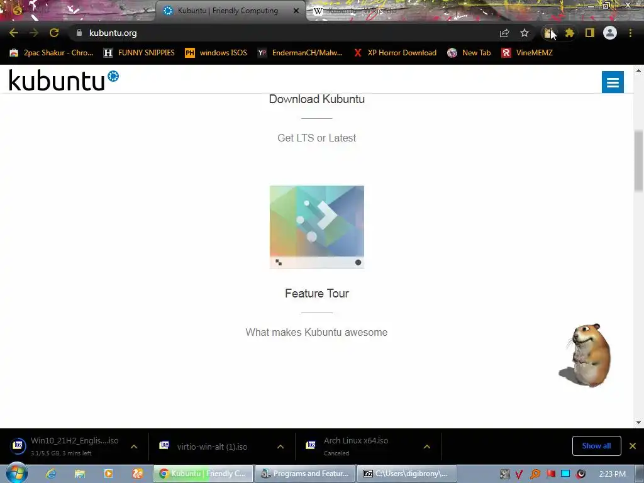Screen dimensions: 644x483
Task: Click the red V tray icon
Action: 519,474
